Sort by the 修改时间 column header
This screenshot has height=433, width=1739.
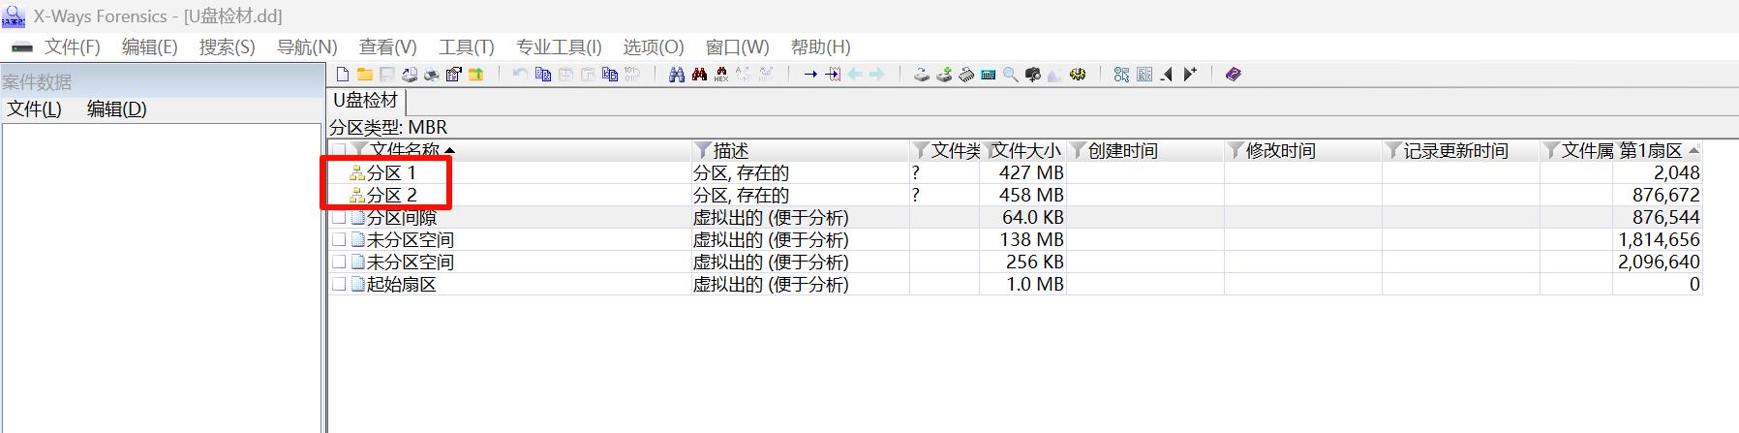tap(1281, 150)
